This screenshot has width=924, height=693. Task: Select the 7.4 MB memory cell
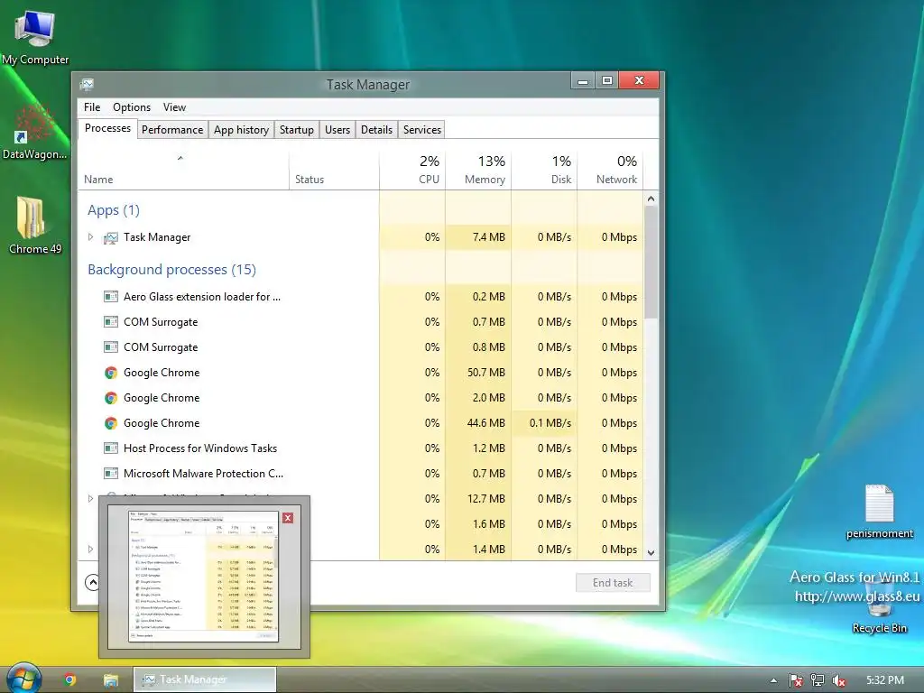478,237
